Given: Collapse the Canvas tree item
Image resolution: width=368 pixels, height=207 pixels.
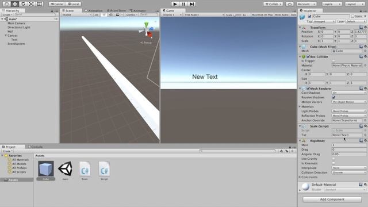Looking at the screenshot, I should [x=6, y=36].
